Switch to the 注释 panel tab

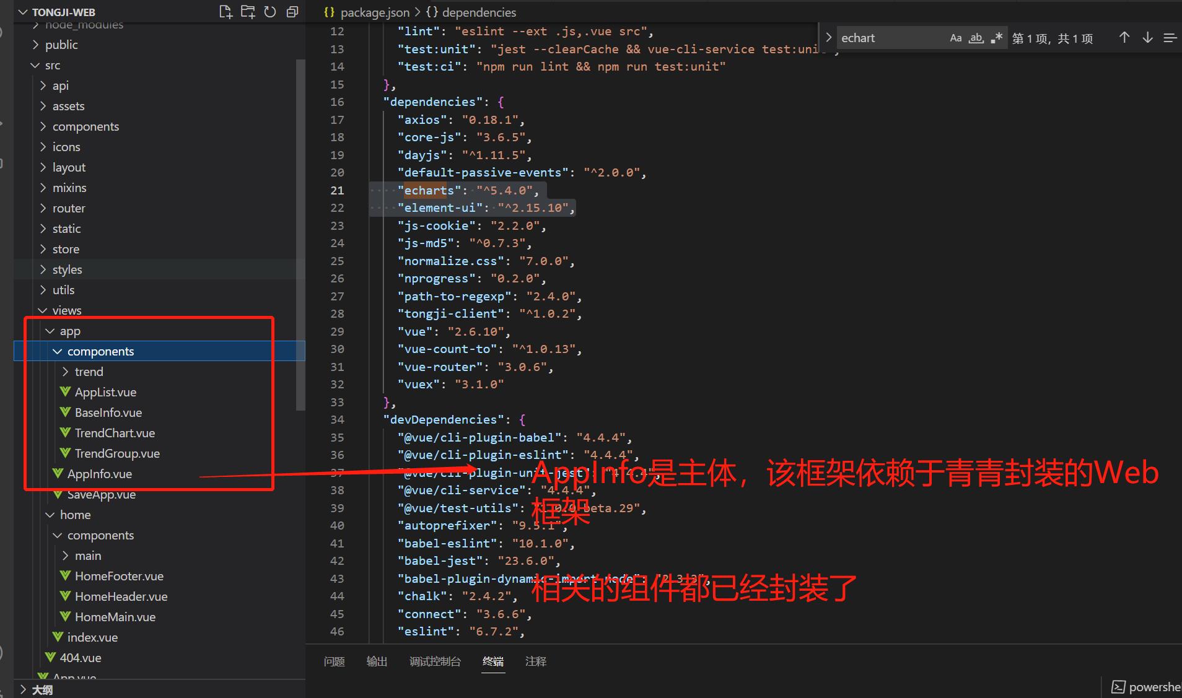tap(536, 661)
